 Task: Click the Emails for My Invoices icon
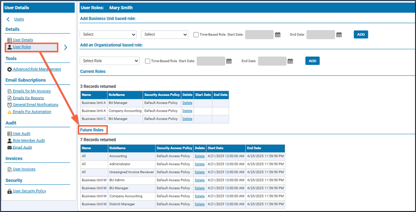click(9, 91)
